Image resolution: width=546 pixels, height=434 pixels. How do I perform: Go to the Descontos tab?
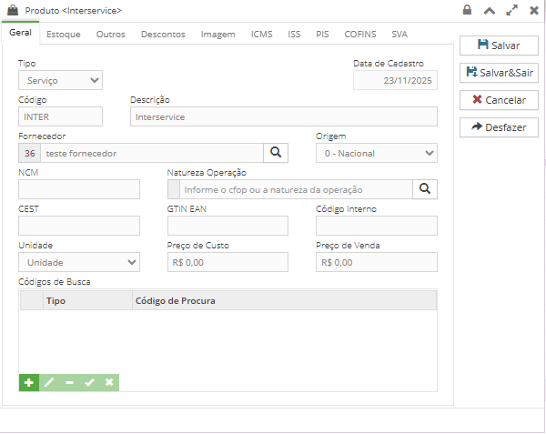[x=163, y=34]
